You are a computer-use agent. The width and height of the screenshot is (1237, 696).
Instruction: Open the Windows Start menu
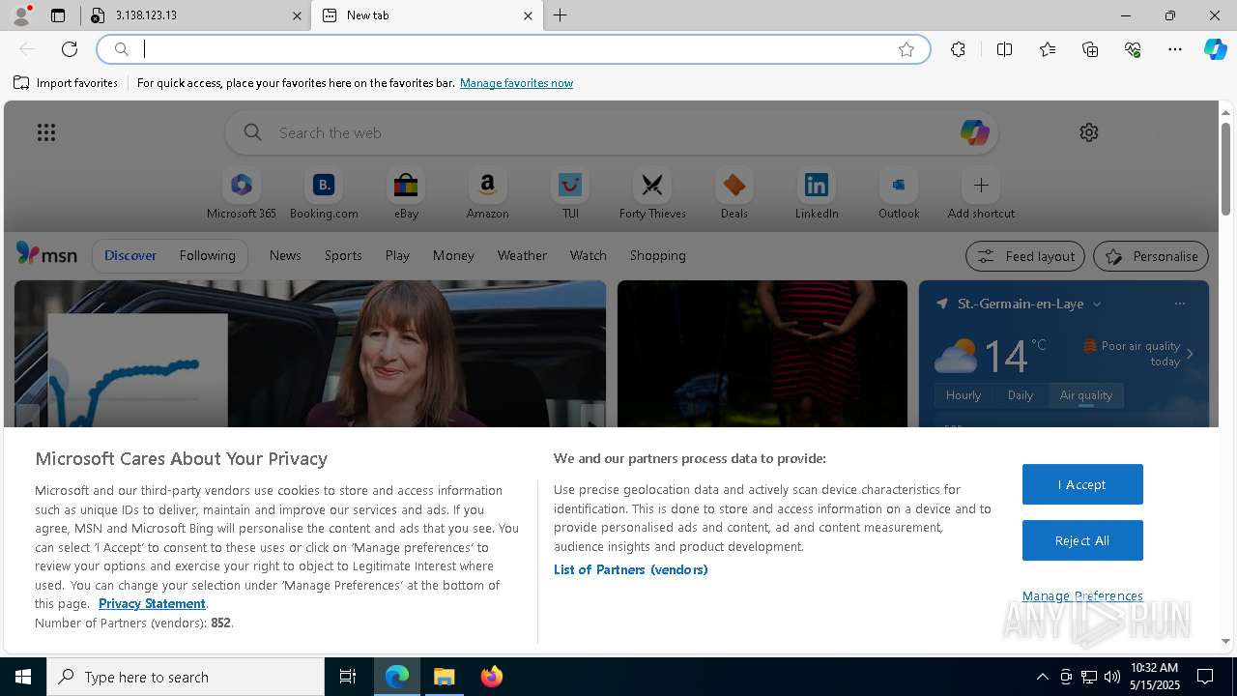[x=23, y=677]
